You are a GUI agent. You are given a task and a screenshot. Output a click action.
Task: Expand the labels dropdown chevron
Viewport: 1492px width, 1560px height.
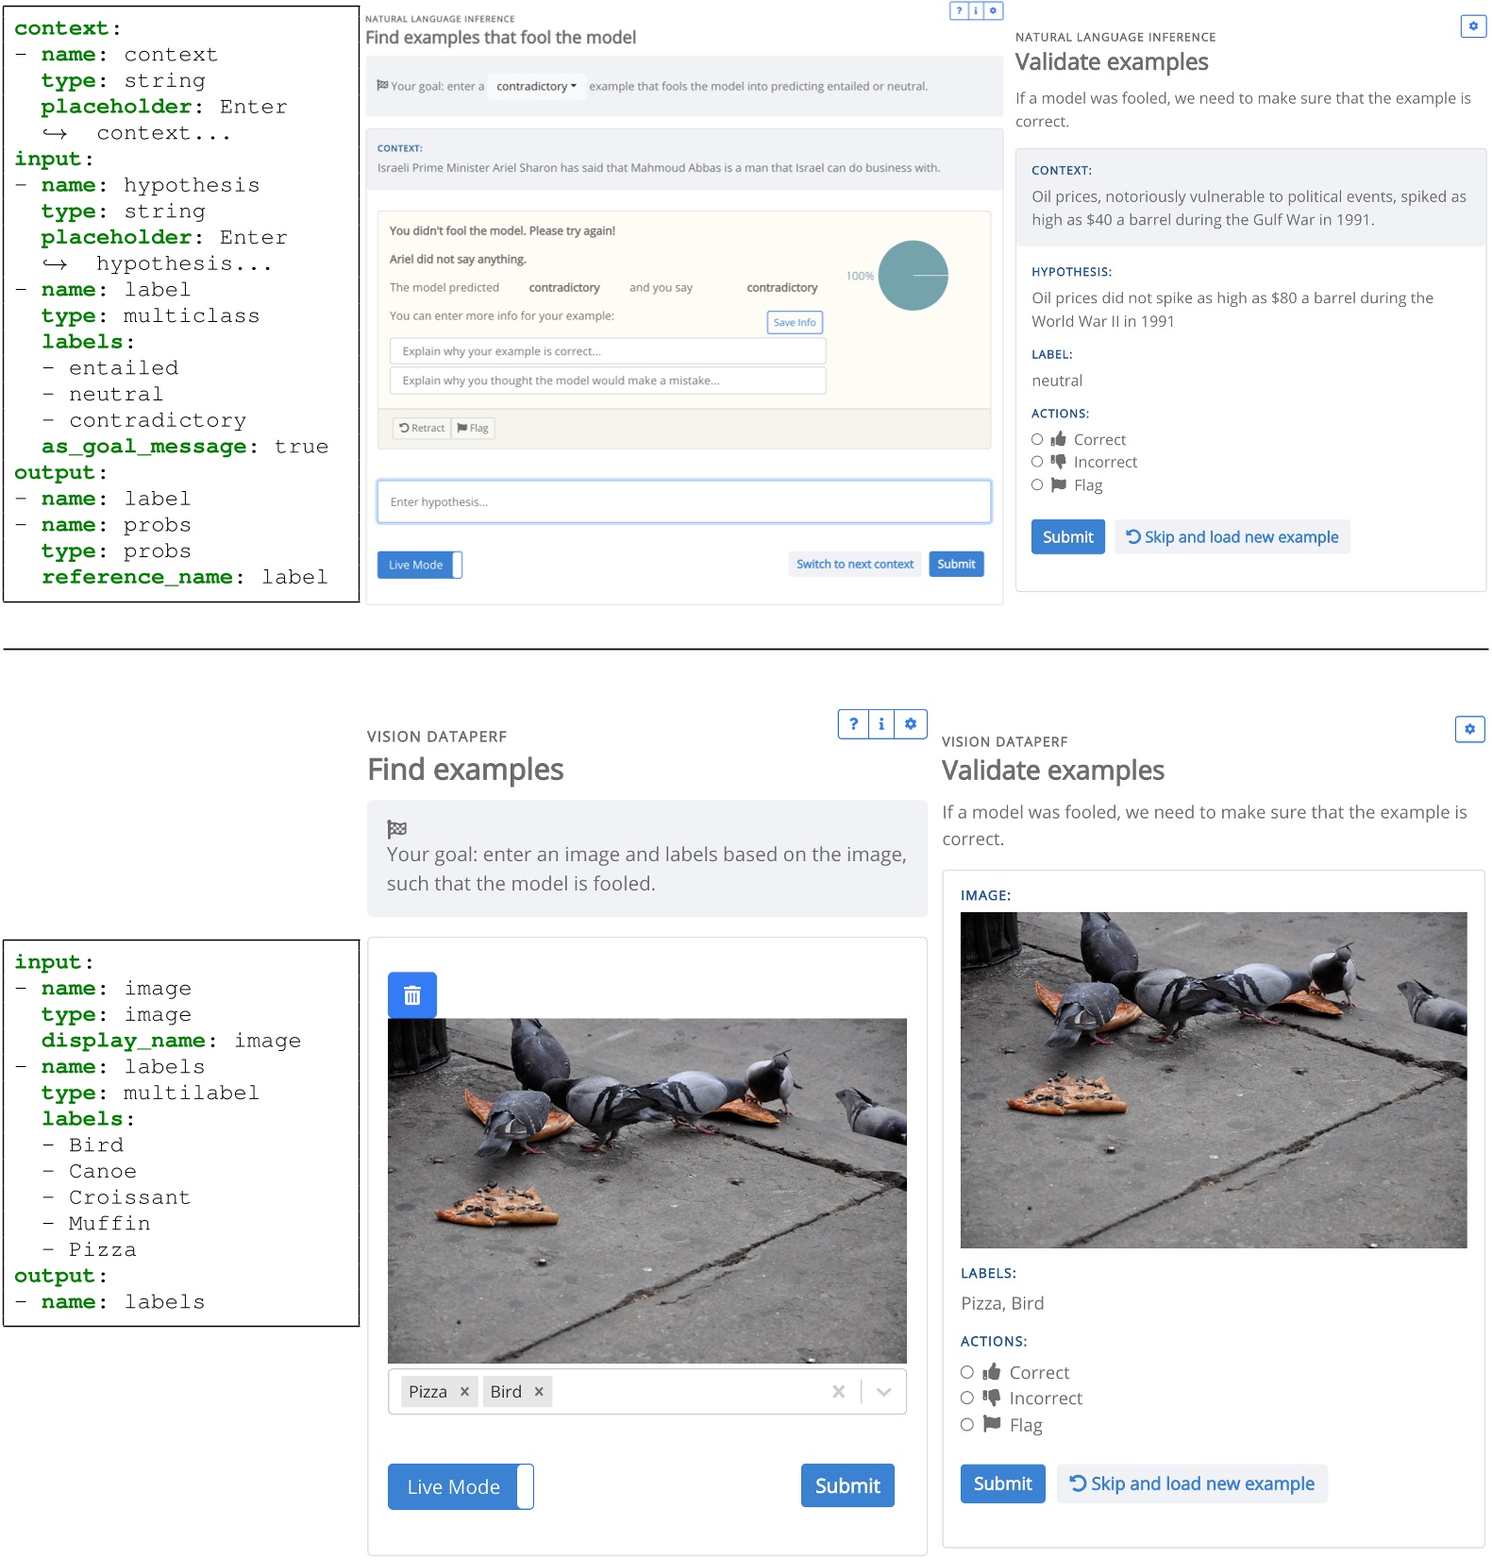click(883, 1392)
